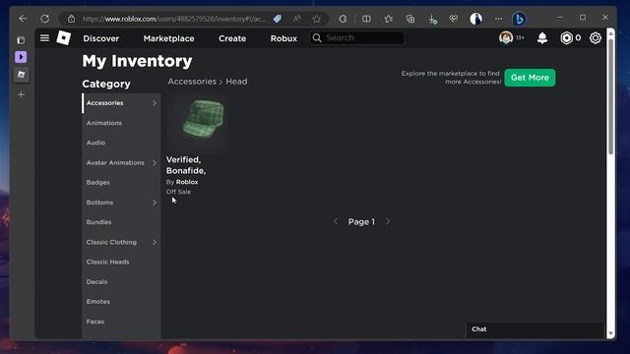
Task: Go to the previous inventory page arrow
Action: tap(336, 221)
